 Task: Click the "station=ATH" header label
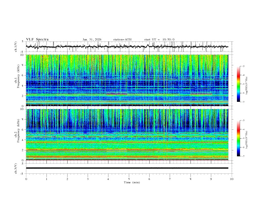tap(122, 39)
